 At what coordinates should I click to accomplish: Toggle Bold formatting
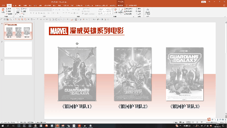pyautogui.click(x=31, y=13)
